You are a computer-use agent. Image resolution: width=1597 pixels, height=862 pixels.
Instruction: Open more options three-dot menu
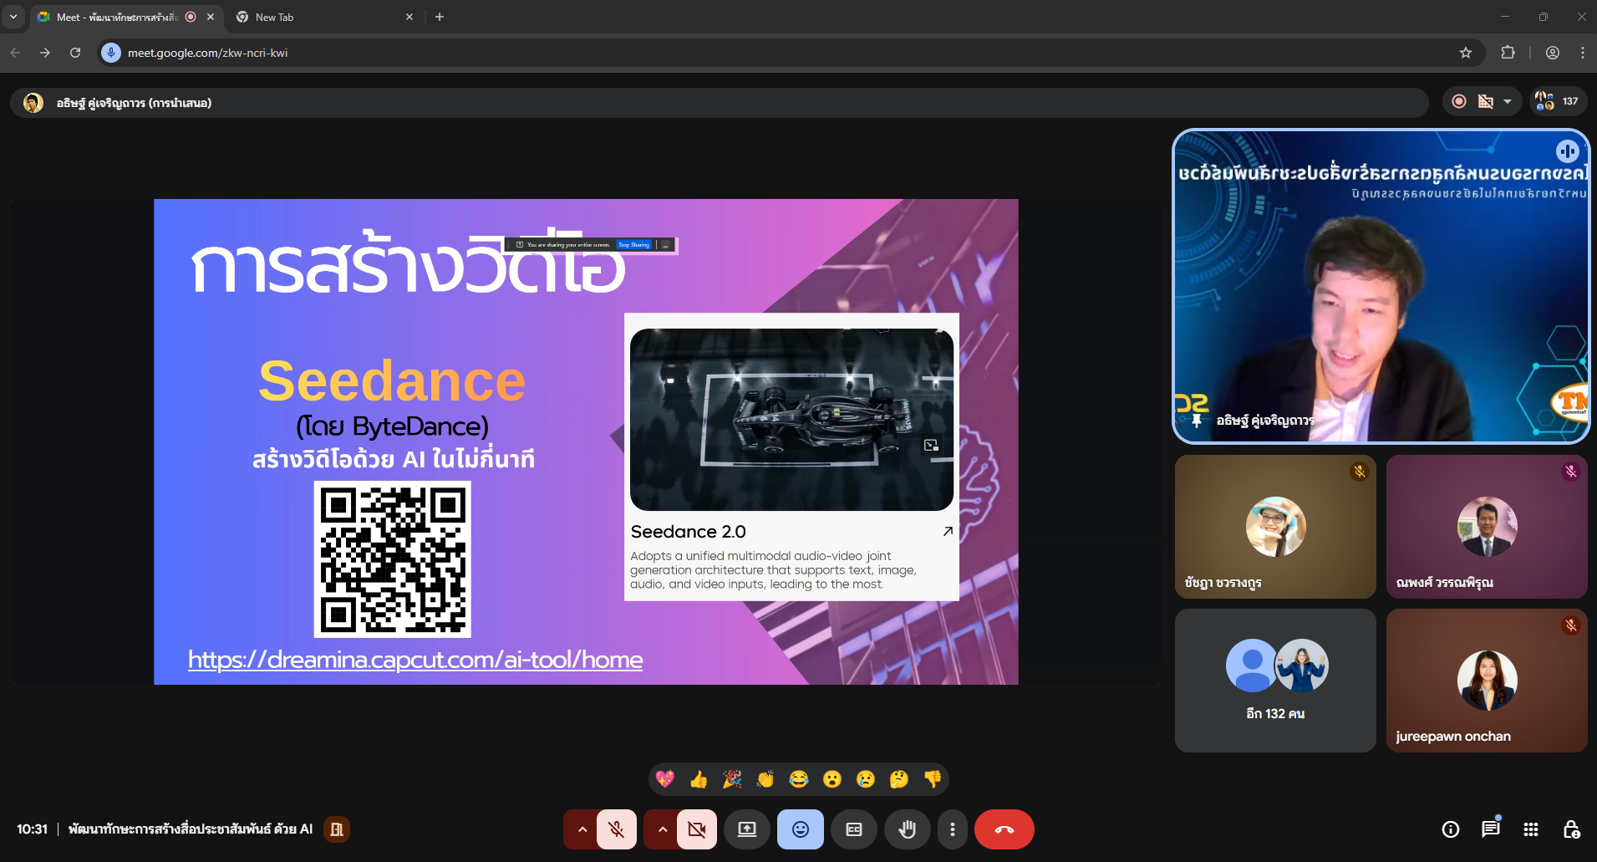tap(952, 829)
